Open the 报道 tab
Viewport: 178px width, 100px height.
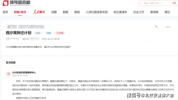point(77,12)
